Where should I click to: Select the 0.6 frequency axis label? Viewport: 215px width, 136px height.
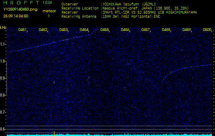point(3,129)
